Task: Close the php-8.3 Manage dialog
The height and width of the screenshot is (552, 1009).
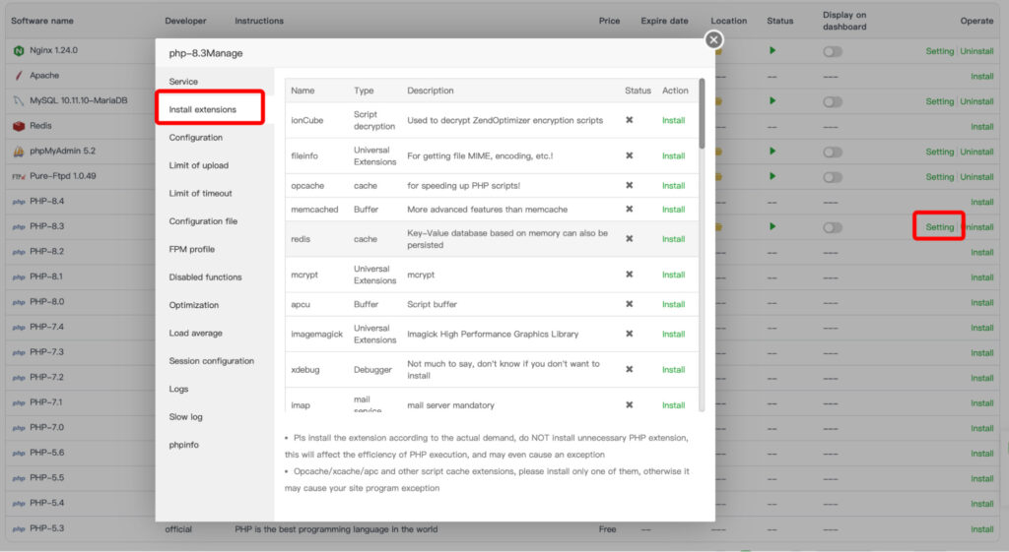Action: [x=713, y=39]
